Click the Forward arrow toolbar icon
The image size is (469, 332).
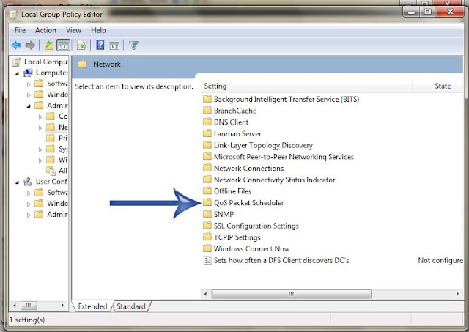[x=30, y=45]
